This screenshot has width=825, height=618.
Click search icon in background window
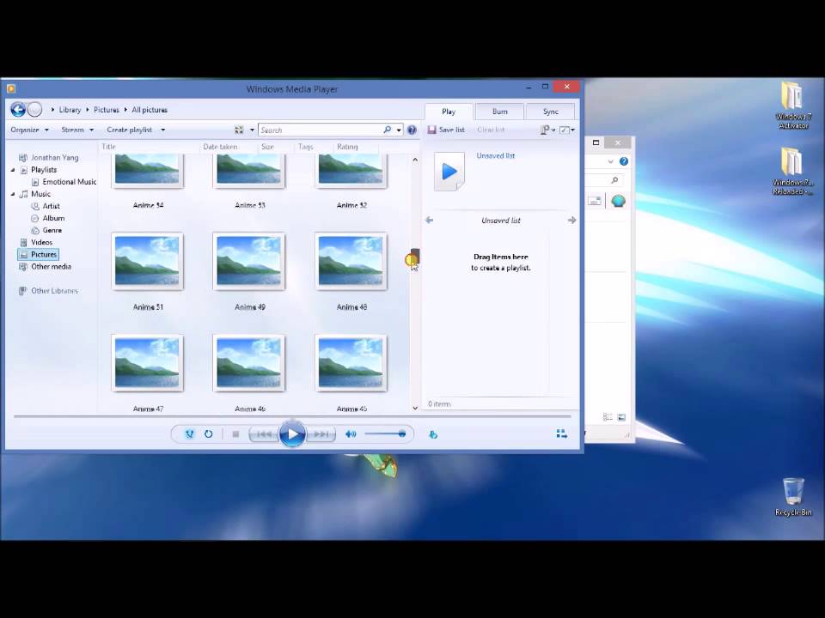(x=614, y=180)
